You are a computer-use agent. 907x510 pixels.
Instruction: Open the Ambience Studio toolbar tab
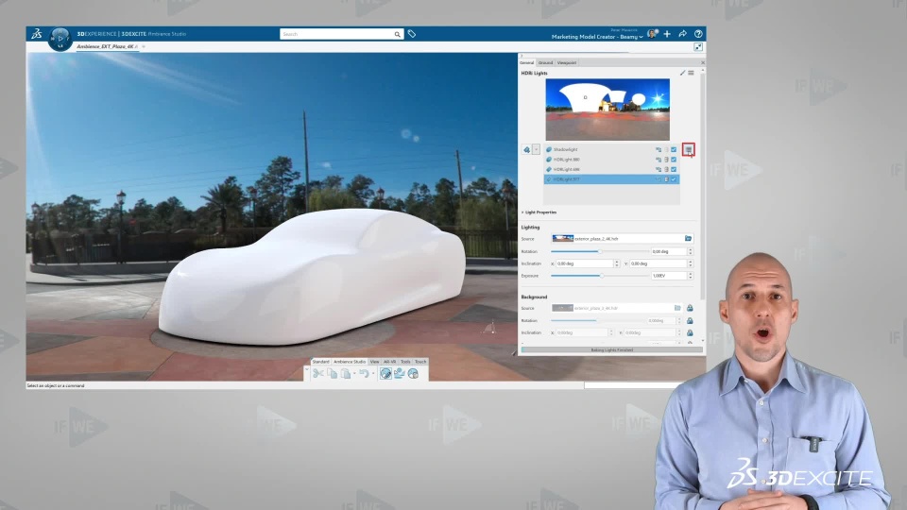[x=350, y=362]
